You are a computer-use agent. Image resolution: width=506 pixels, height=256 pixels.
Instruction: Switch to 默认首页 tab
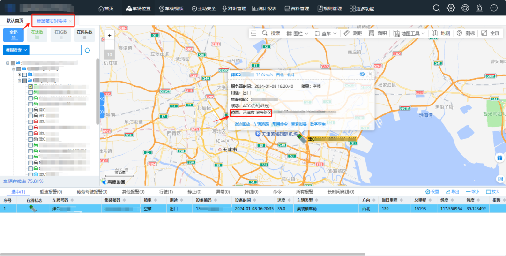15,20
